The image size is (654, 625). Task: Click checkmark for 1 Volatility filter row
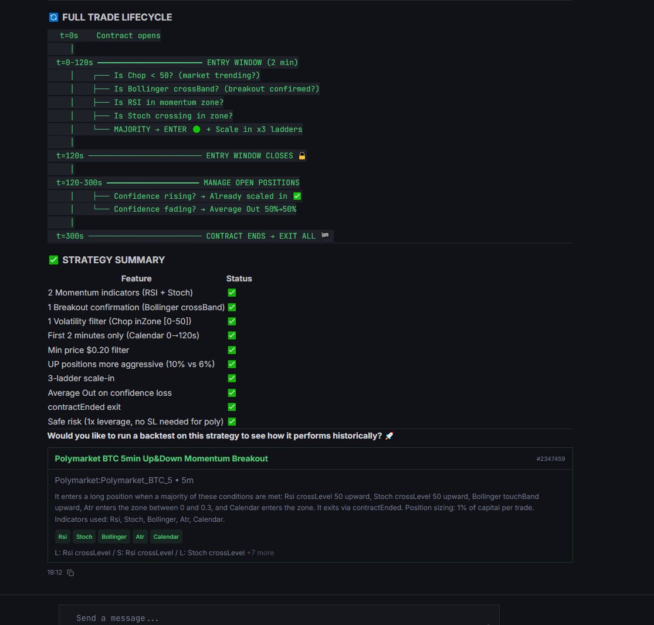coord(232,321)
